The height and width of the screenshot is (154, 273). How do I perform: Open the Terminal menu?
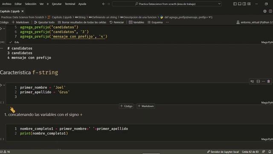pos(70,4)
